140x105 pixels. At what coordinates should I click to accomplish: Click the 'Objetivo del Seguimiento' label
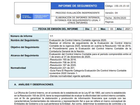(x=25, y=47)
